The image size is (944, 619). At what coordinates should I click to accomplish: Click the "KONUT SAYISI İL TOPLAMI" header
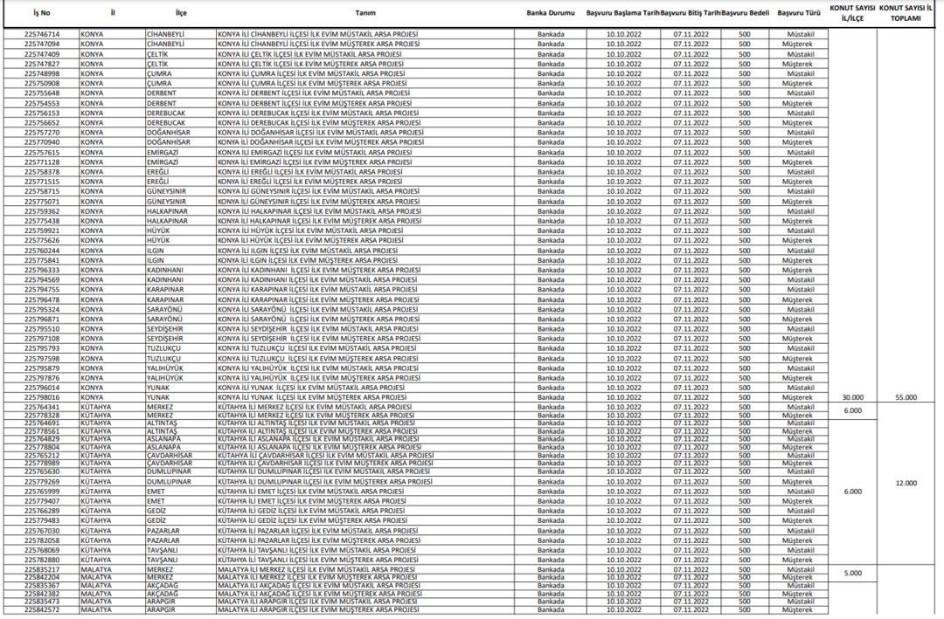tap(906, 13)
